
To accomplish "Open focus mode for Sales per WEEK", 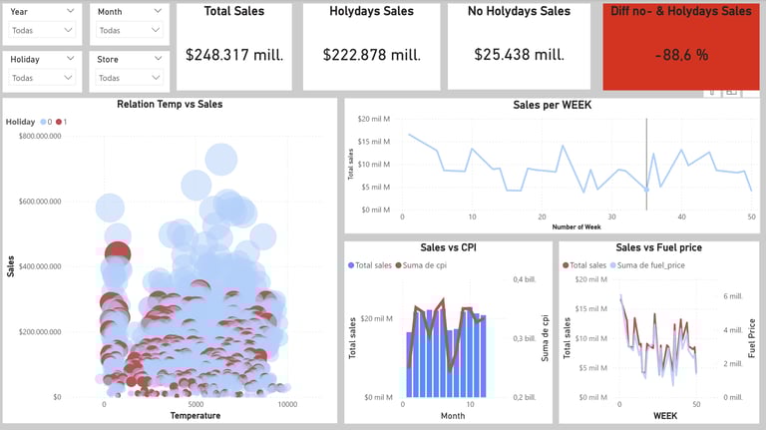I will tap(731, 93).
